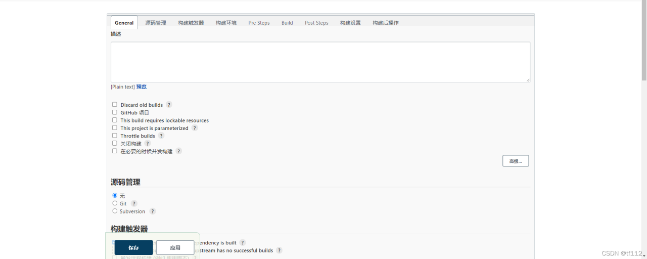This screenshot has width=647, height=259.
Task: Choose Subversion radio option
Action: click(x=115, y=211)
